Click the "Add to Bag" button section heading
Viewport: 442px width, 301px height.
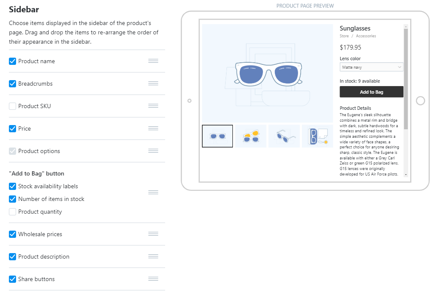coord(37,174)
